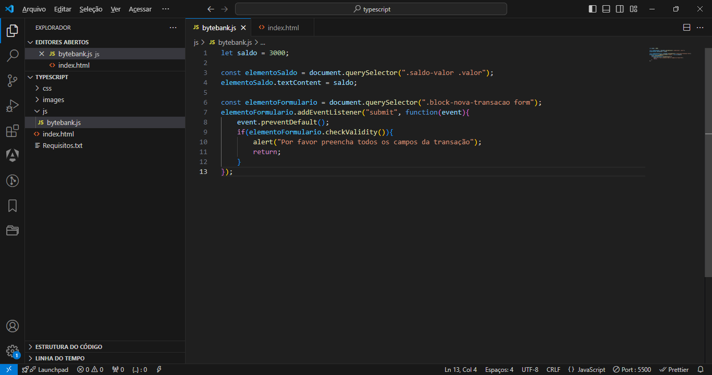
Task: Click Launchpad in status bar
Action: point(45,369)
